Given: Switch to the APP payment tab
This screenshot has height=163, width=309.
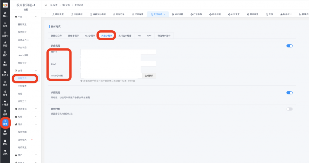Looking at the screenshot, I should point(149,36).
